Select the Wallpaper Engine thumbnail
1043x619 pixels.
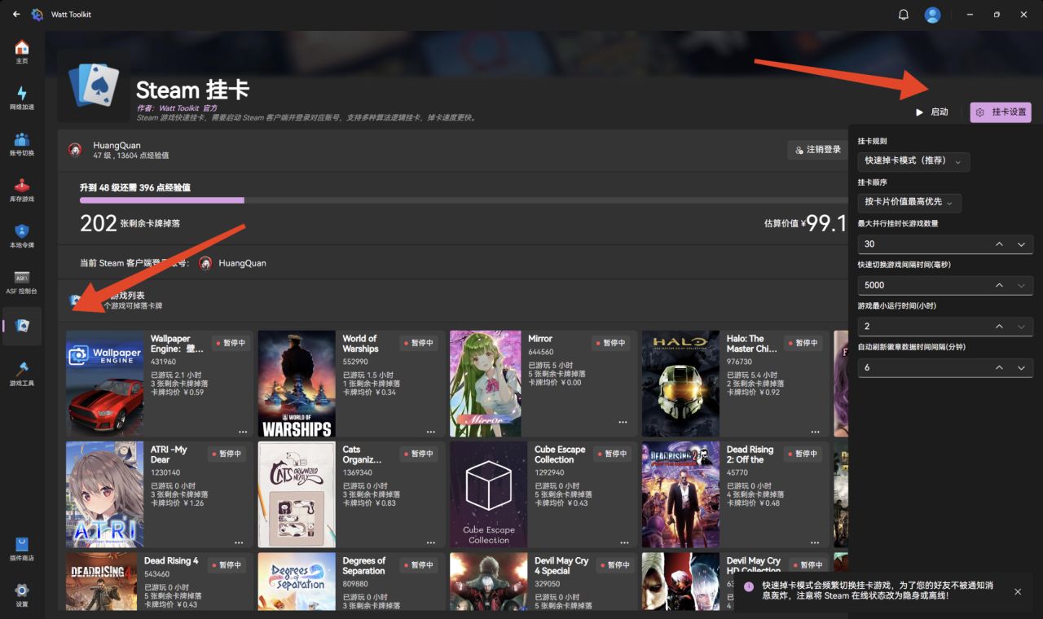[x=104, y=384]
